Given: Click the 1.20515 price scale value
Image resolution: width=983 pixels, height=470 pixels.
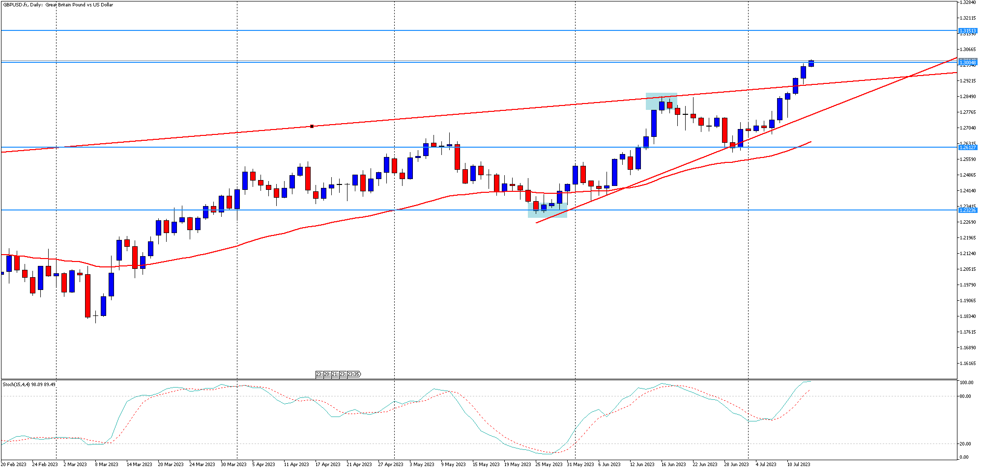Looking at the screenshot, I should tap(968, 269).
